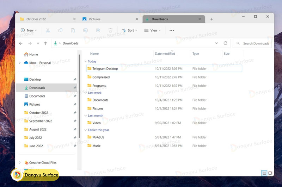The image size is (282, 187).
Task: Open Home in navigation pane
Action: point(31,54)
